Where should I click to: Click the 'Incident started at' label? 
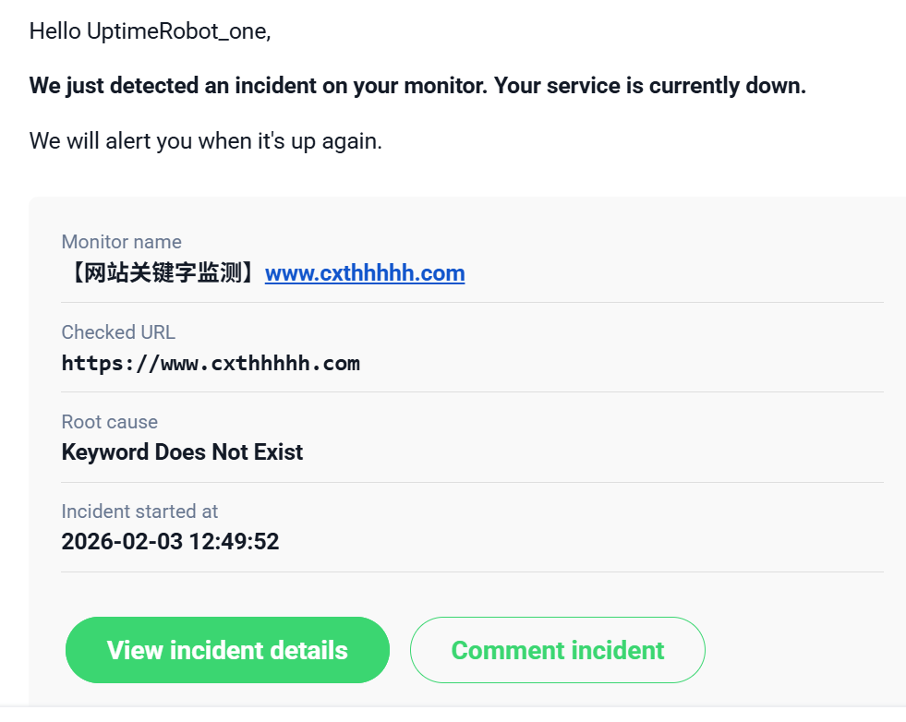[139, 511]
